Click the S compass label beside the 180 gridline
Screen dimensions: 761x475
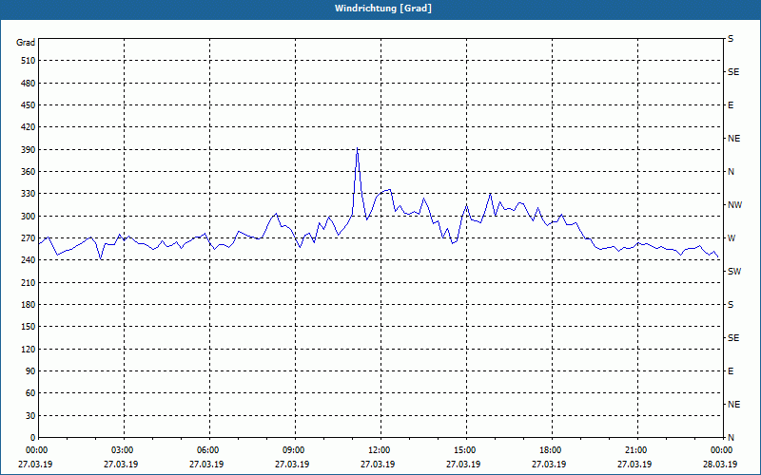(731, 305)
